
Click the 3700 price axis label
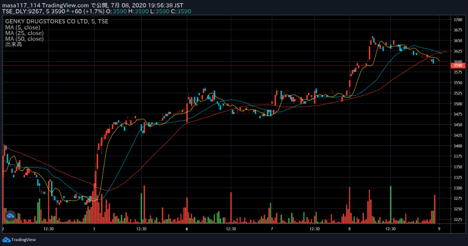point(457,20)
